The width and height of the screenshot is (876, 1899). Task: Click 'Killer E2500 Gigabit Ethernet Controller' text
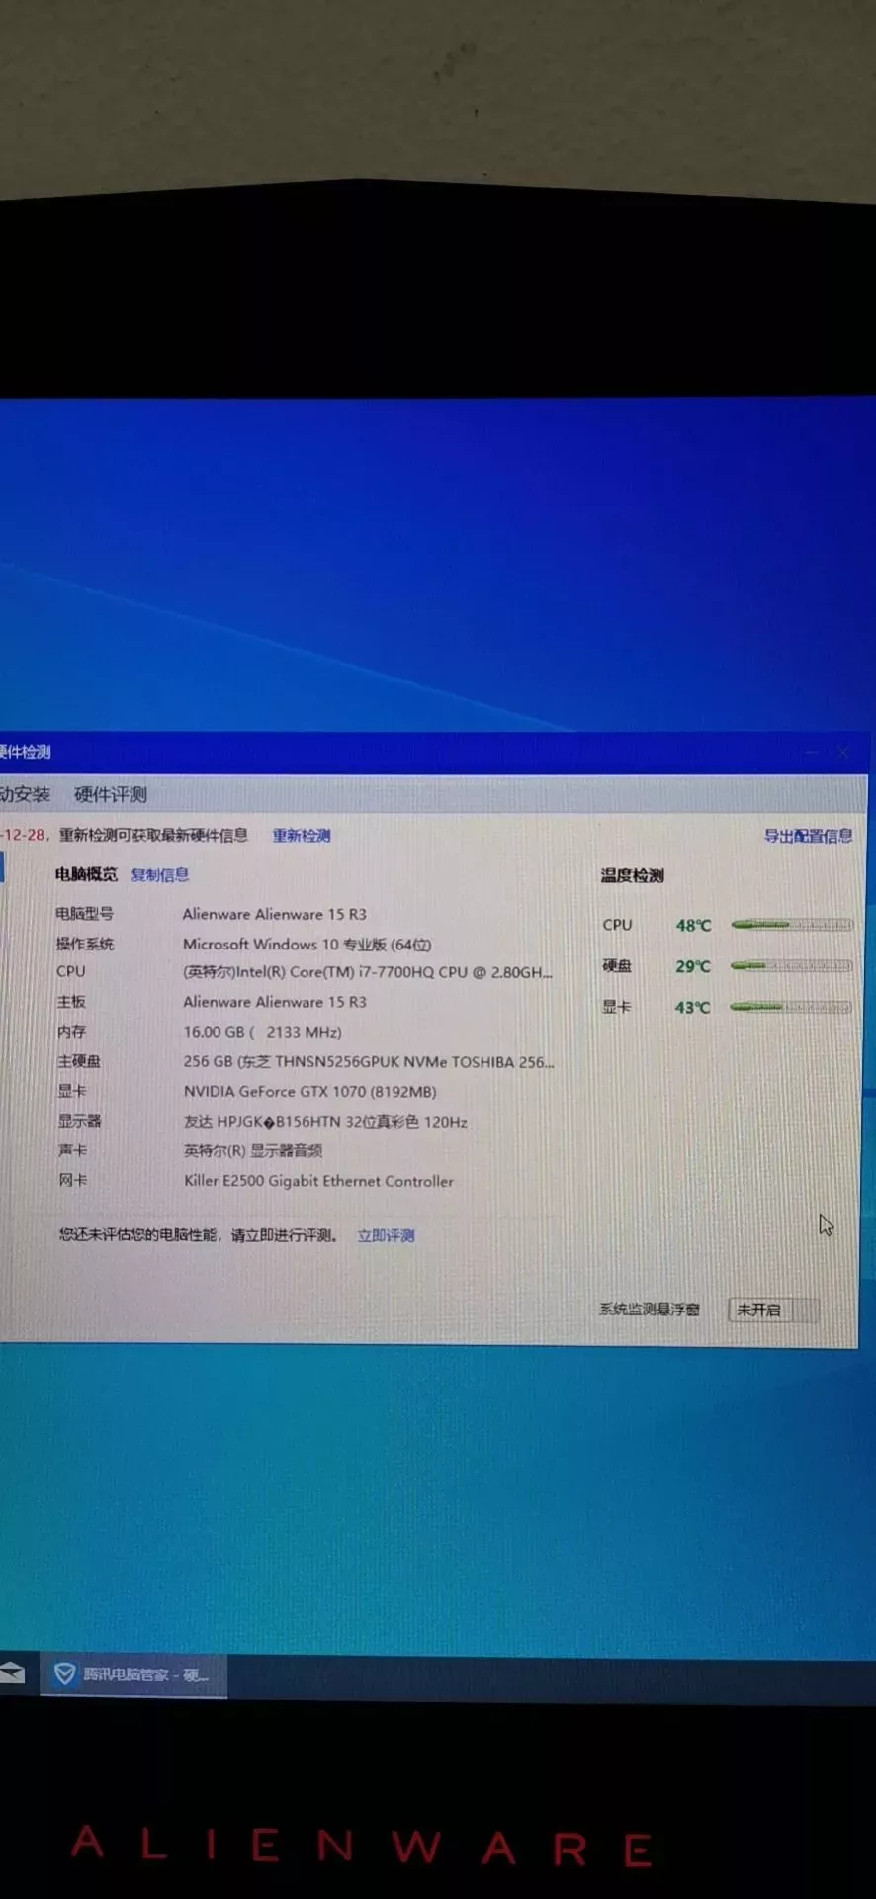point(318,1181)
